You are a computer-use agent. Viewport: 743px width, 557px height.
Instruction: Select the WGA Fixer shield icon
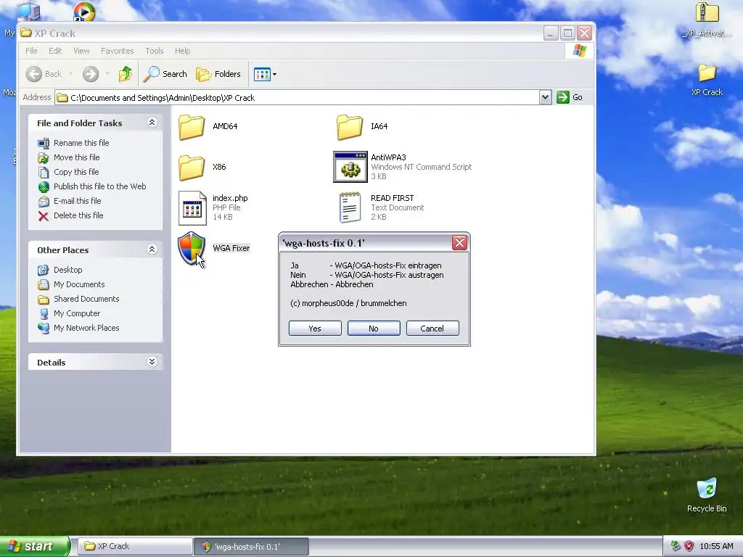click(x=192, y=249)
